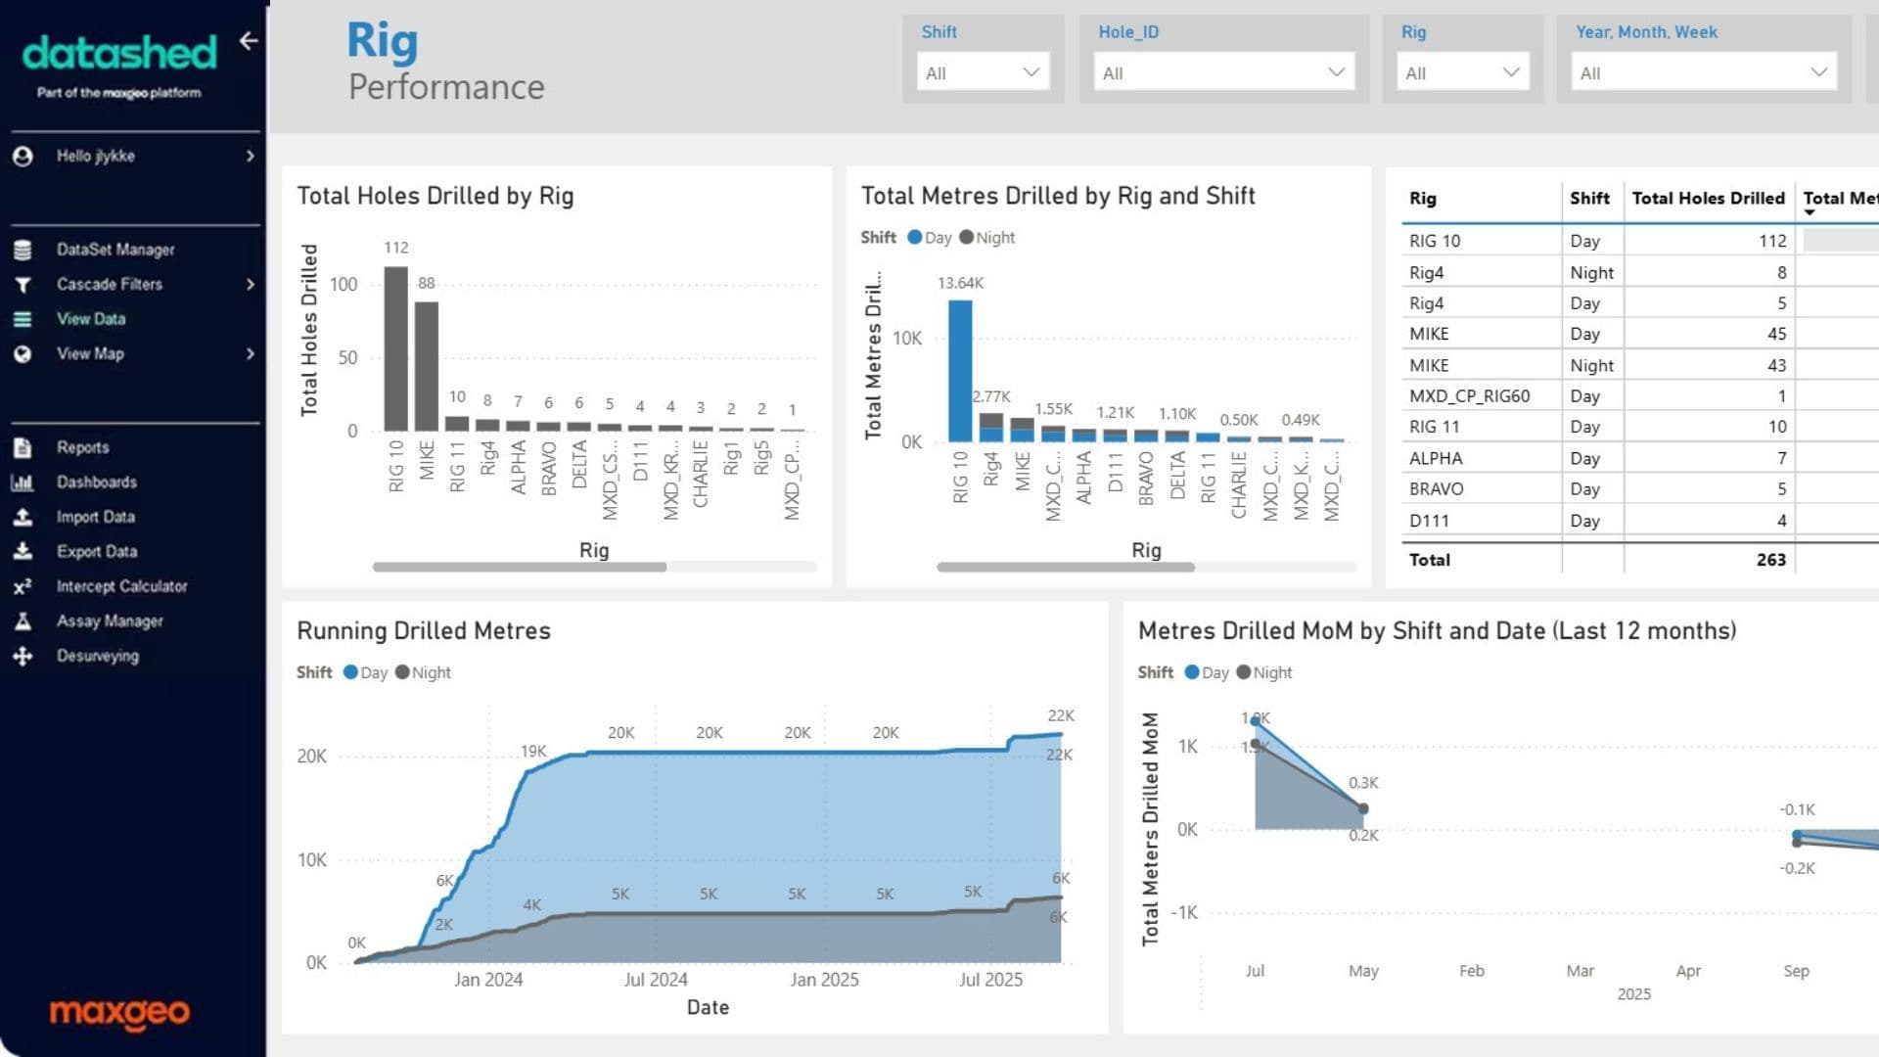Screen dimensions: 1879x1057
Task: Collapse sidebar with the back arrow
Action: (x=249, y=40)
